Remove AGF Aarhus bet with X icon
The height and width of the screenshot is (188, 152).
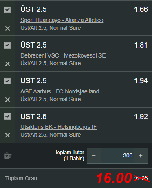pyautogui.click(x=7, y=100)
